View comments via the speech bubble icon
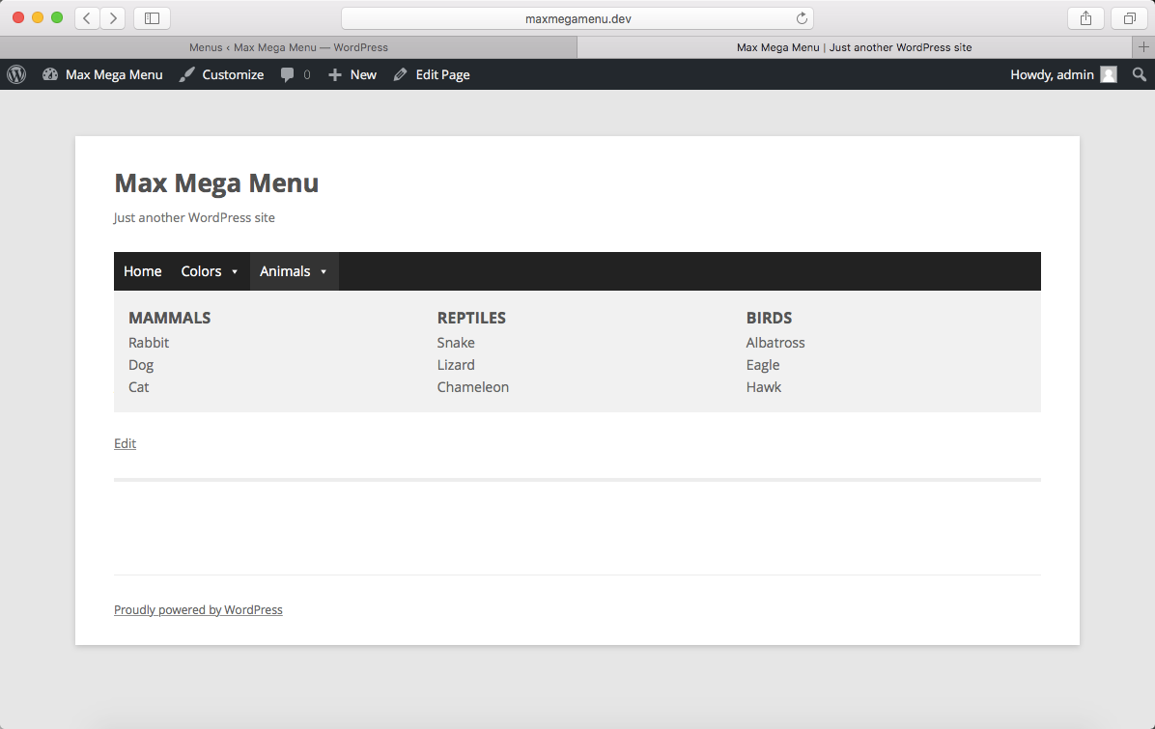1155x729 pixels. tap(287, 74)
